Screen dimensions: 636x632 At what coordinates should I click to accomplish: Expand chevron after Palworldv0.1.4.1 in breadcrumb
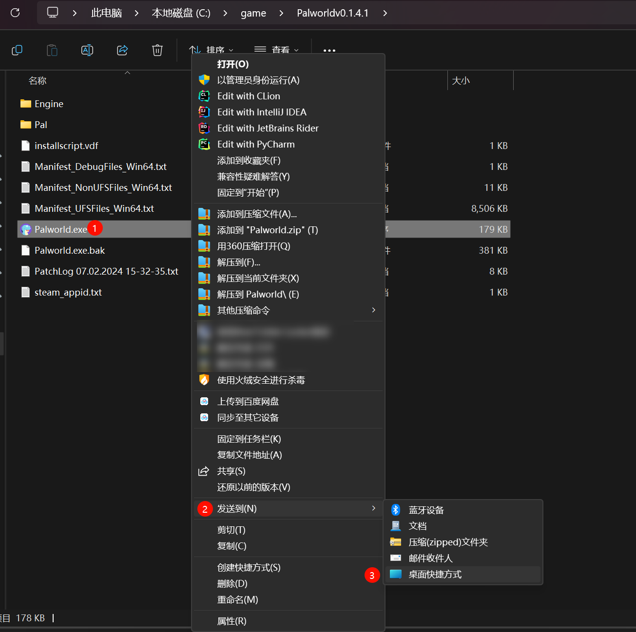pyautogui.click(x=385, y=13)
